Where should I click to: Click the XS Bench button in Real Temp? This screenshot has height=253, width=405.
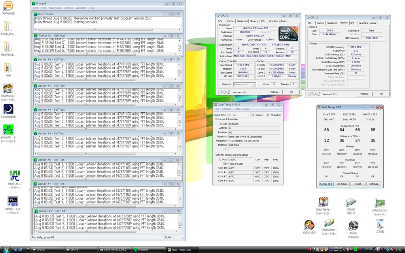(342, 184)
